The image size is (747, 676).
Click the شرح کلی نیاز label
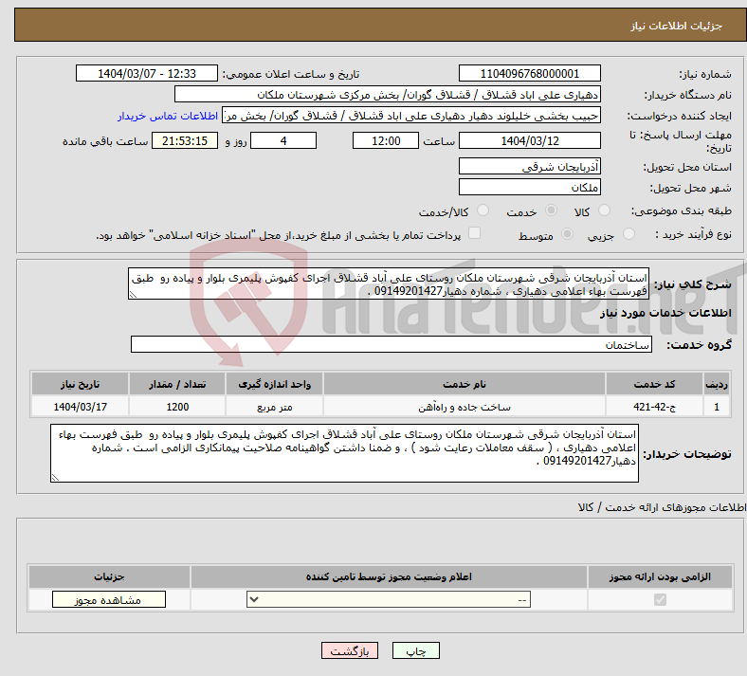[693, 284]
